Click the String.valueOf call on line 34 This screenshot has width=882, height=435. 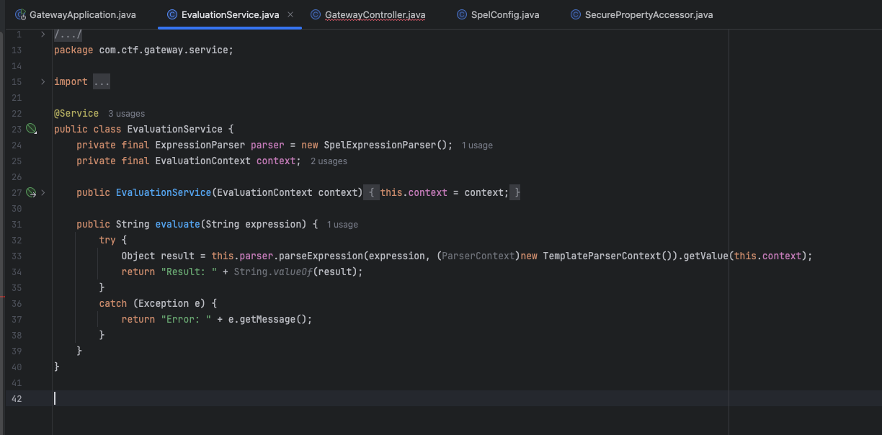click(273, 272)
